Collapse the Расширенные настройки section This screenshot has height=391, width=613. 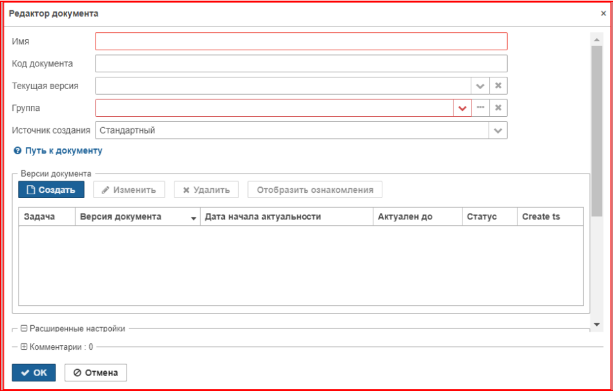click(24, 328)
